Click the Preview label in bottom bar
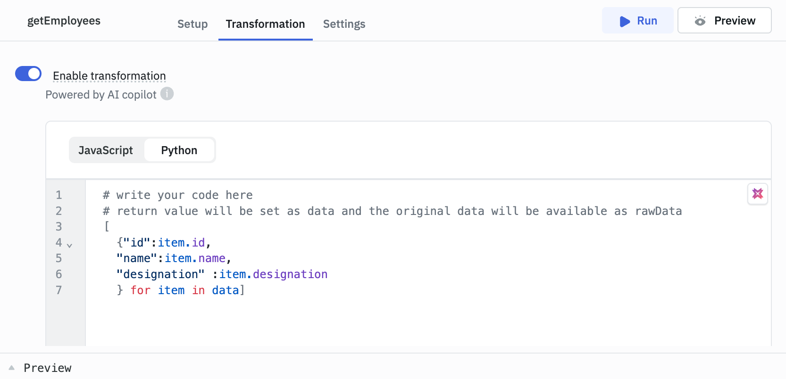The width and height of the screenshot is (786, 379). (x=48, y=368)
